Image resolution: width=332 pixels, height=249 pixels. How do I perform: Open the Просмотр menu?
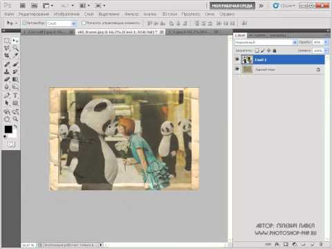coord(191,14)
